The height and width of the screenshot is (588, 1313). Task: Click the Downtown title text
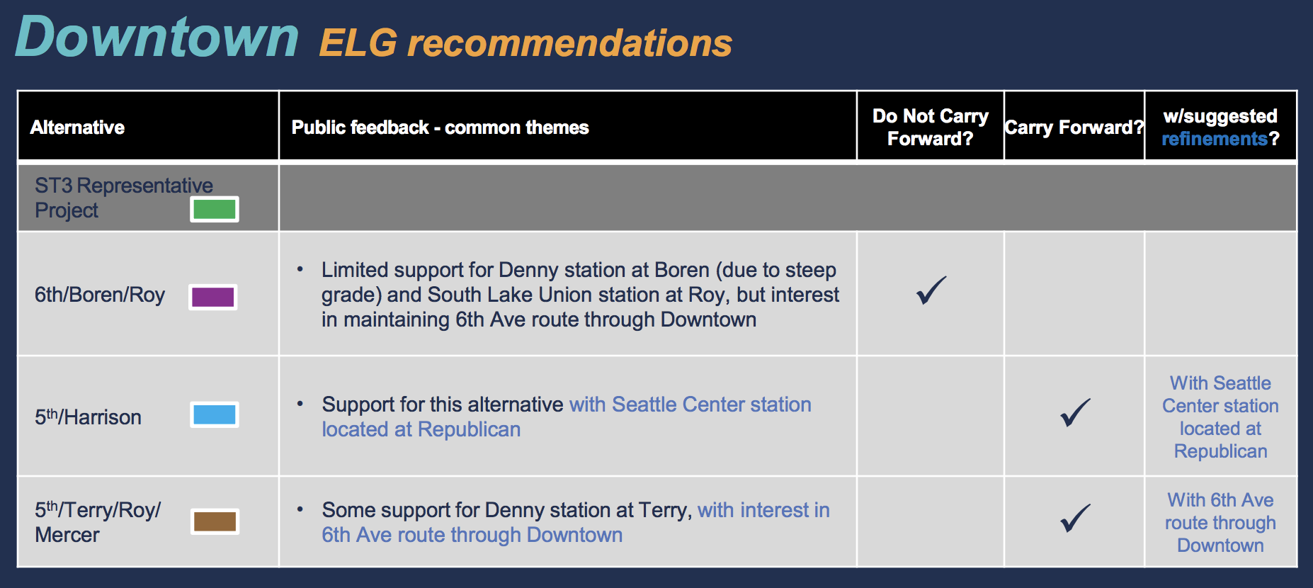click(157, 37)
